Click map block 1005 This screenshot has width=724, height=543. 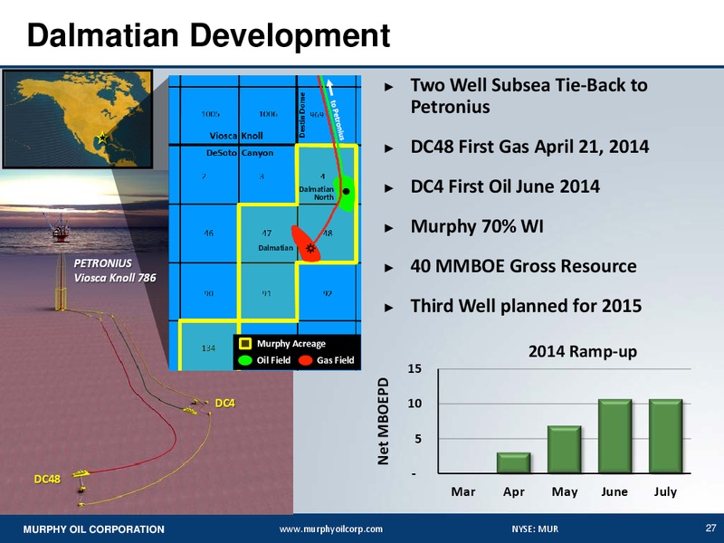pyautogui.click(x=211, y=114)
